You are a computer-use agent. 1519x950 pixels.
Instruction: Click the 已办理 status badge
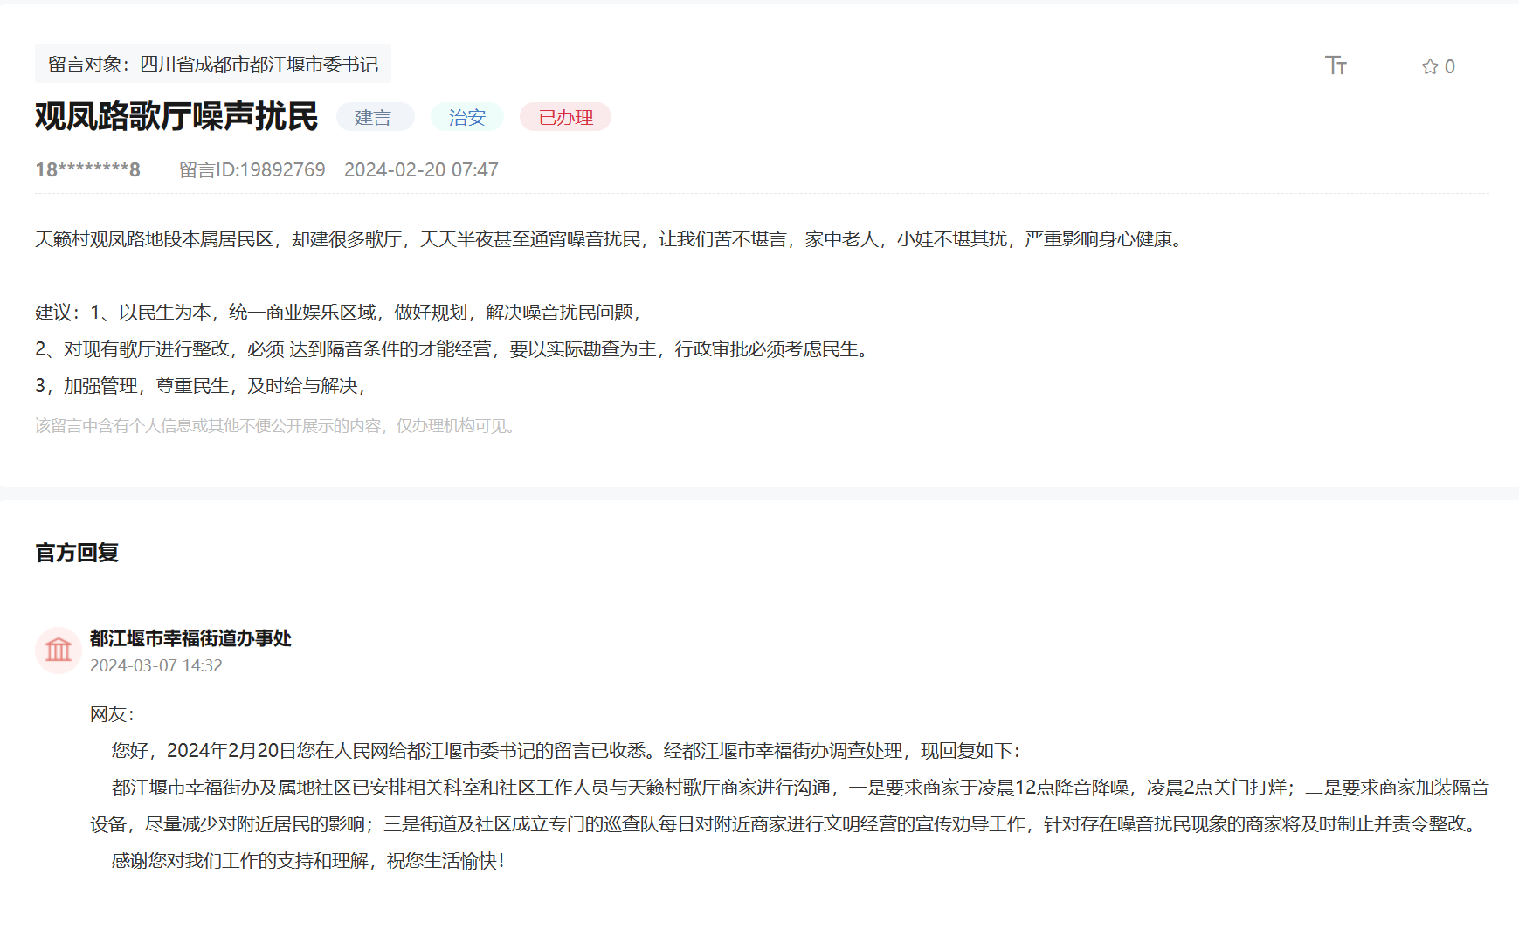pyautogui.click(x=564, y=116)
